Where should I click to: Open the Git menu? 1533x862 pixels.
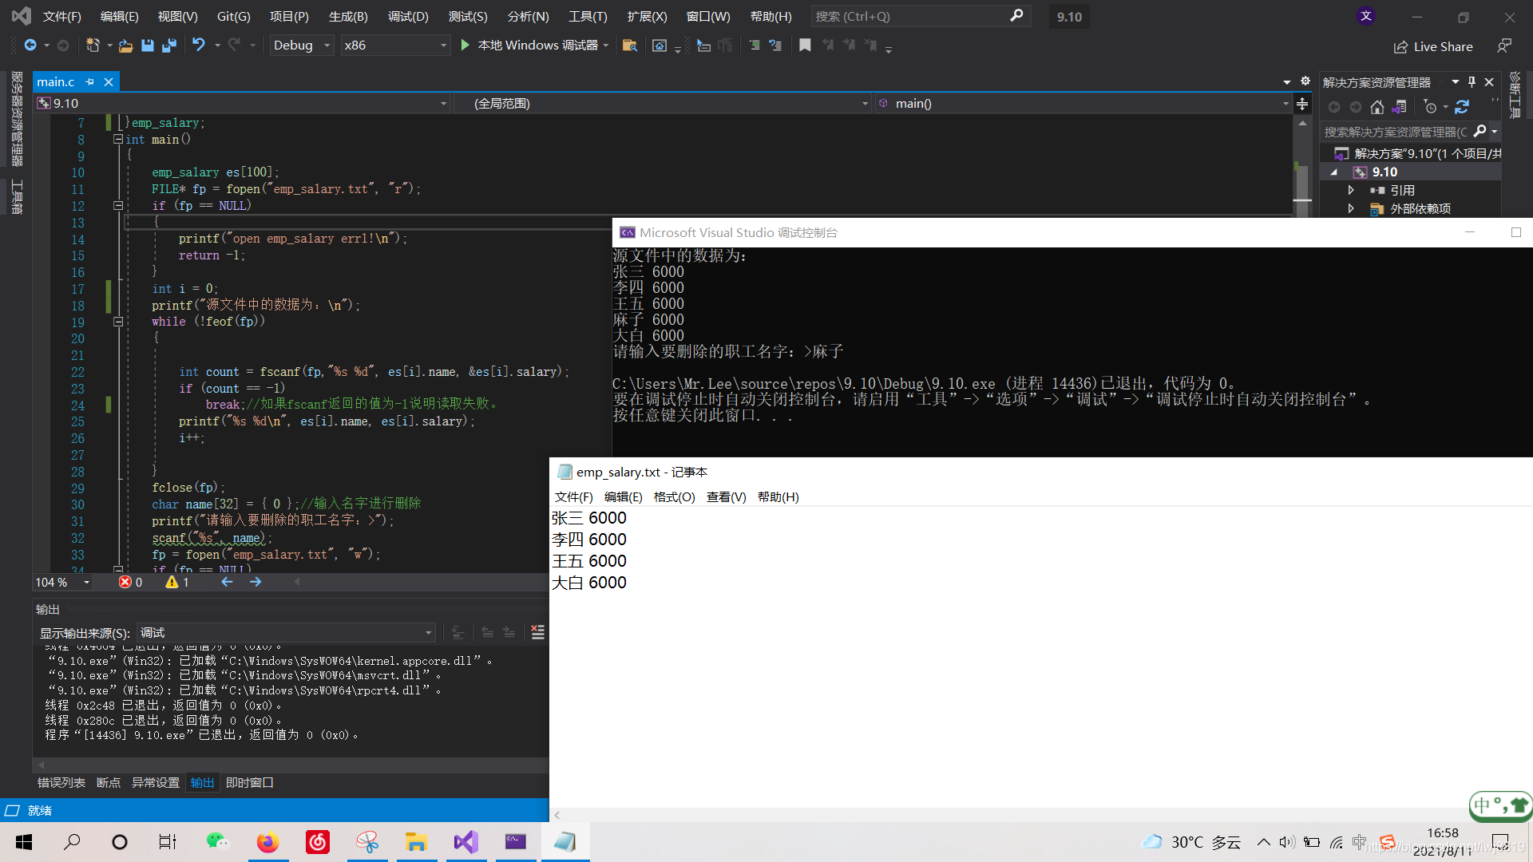[232, 16]
